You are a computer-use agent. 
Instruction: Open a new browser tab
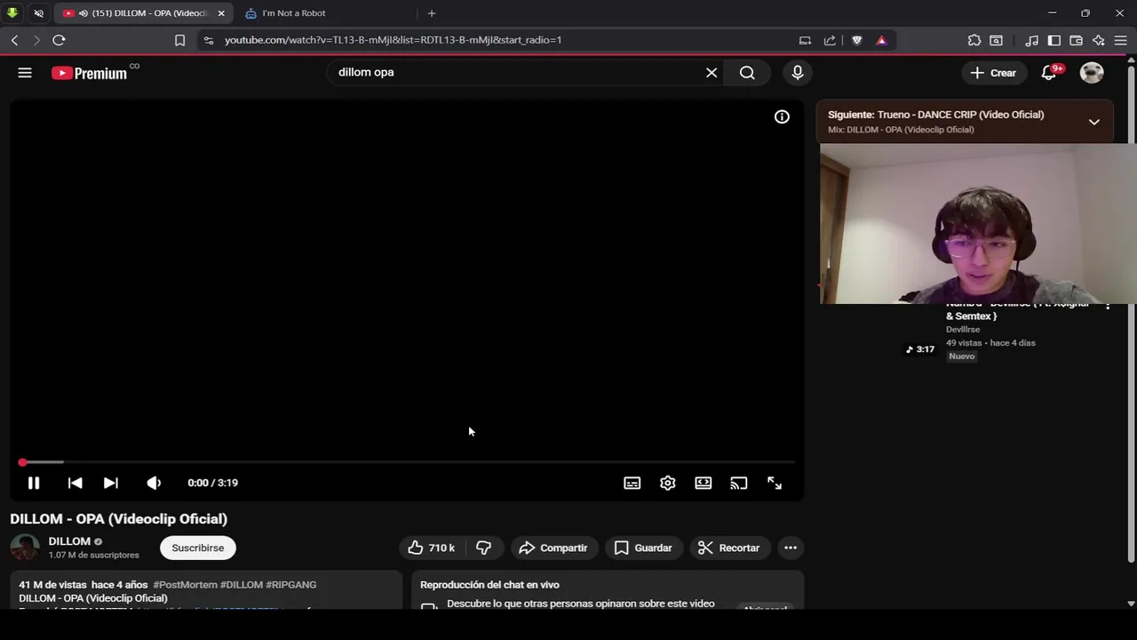tap(432, 13)
